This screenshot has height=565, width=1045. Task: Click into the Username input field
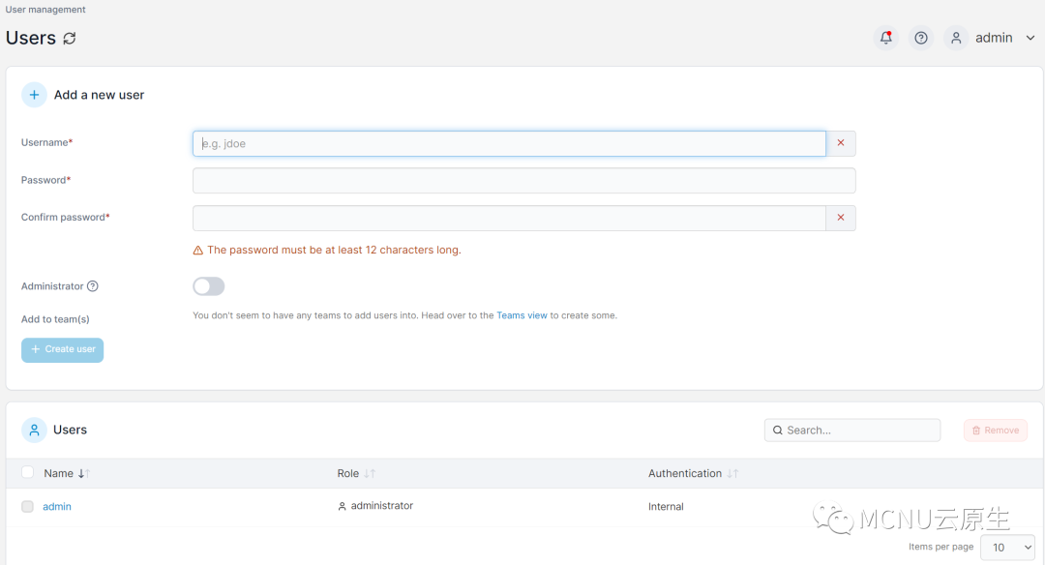(509, 143)
